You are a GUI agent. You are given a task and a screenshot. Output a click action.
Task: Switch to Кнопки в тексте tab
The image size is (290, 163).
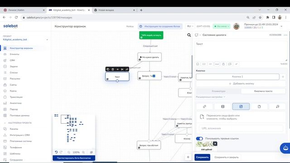point(263,91)
